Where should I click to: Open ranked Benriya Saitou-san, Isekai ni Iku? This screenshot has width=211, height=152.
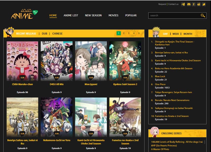tap(171, 53)
